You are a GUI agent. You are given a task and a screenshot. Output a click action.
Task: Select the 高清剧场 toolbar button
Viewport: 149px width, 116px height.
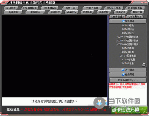[104, 12]
